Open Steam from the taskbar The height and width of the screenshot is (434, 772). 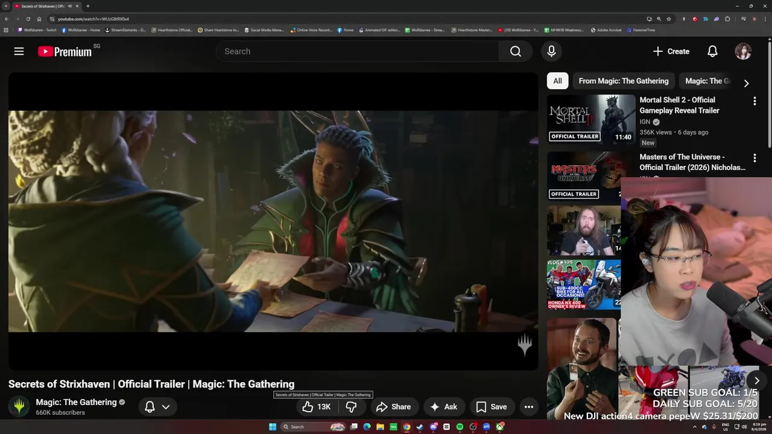point(420,427)
